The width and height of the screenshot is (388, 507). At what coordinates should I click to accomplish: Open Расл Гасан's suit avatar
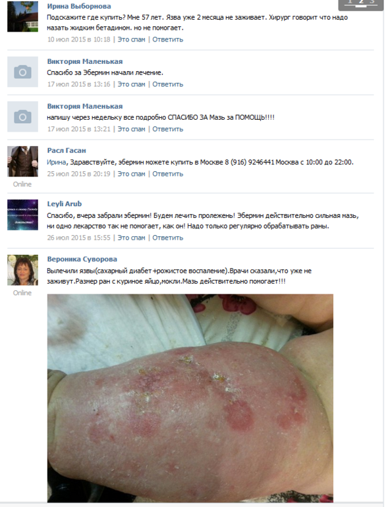click(x=22, y=161)
